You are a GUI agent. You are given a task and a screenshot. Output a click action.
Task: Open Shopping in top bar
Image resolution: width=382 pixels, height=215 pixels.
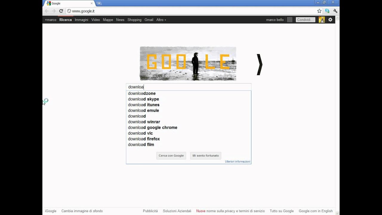click(134, 20)
